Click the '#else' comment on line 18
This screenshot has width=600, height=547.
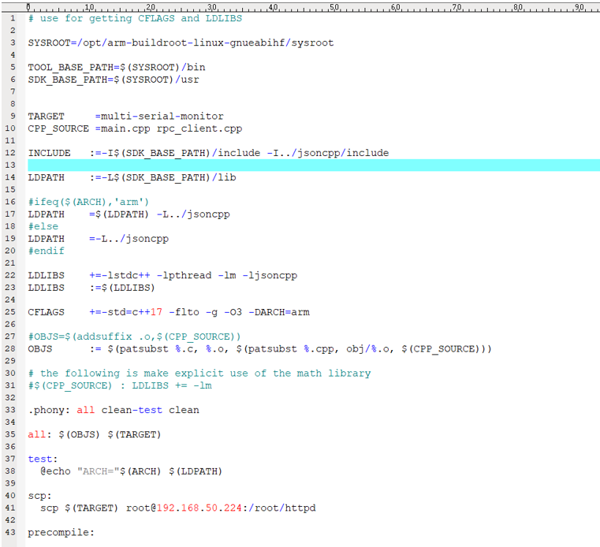pyautogui.click(x=43, y=226)
